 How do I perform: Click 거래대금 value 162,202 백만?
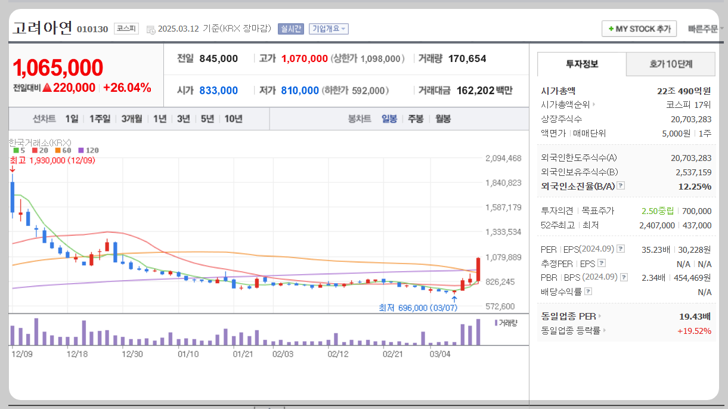(484, 91)
